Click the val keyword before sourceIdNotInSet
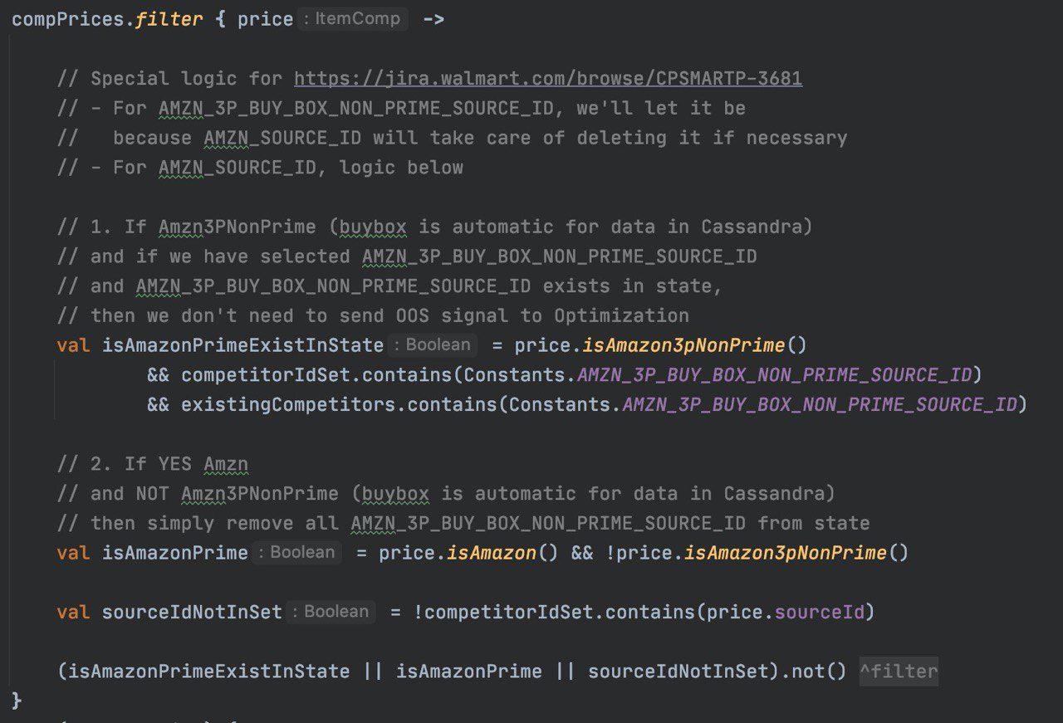The width and height of the screenshot is (1063, 723). pos(73,613)
